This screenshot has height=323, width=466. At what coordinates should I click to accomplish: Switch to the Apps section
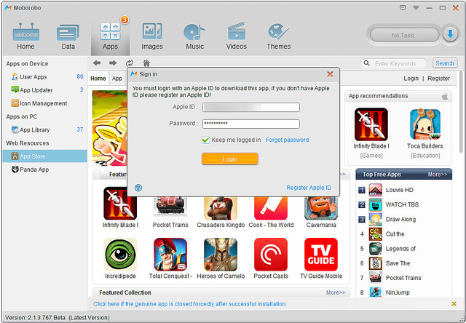tap(110, 37)
